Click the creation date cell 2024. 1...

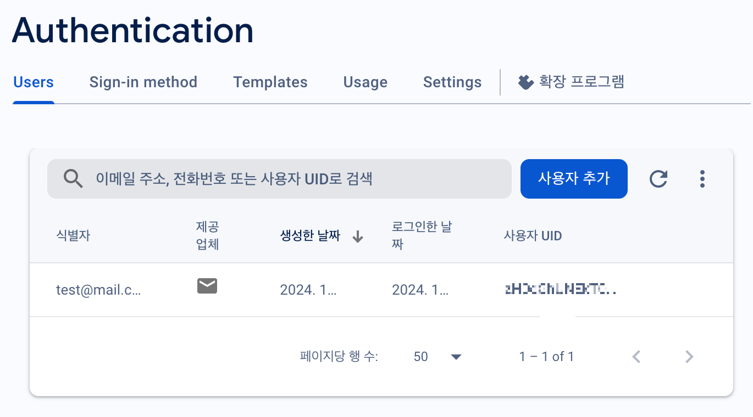click(308, 290)
